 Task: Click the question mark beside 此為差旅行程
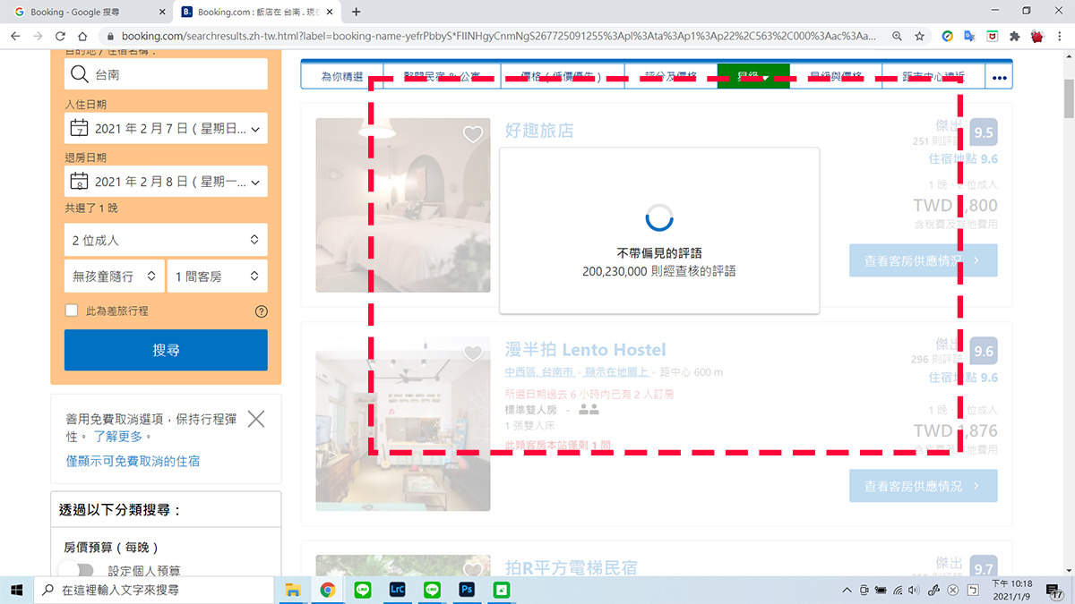(261, 311)
